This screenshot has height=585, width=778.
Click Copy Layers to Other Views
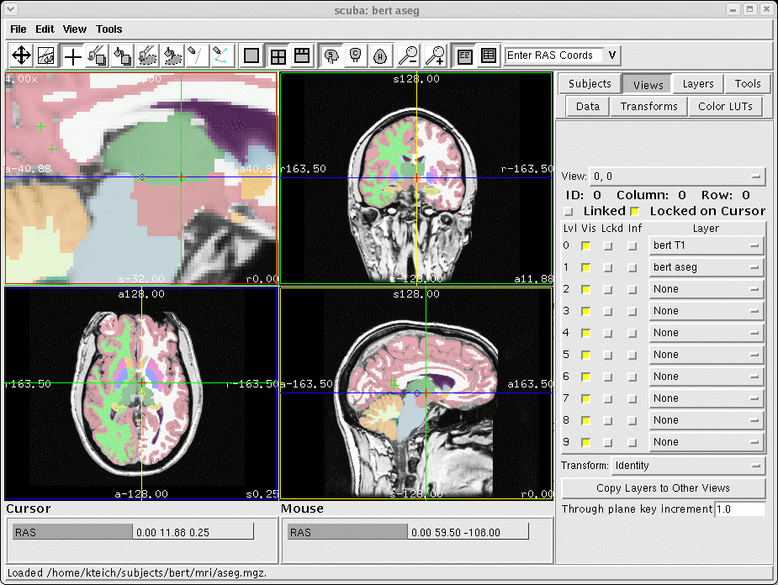click(x=663, y=488)
